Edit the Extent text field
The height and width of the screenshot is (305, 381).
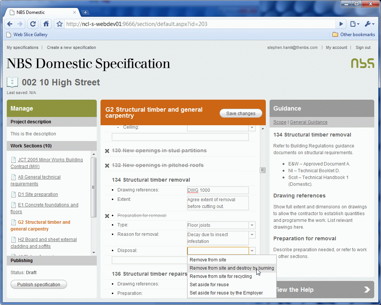[218, 203]
